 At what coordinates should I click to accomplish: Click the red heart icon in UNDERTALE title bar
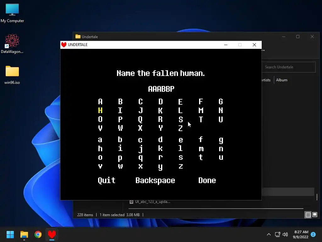click(x=64, y=45)
